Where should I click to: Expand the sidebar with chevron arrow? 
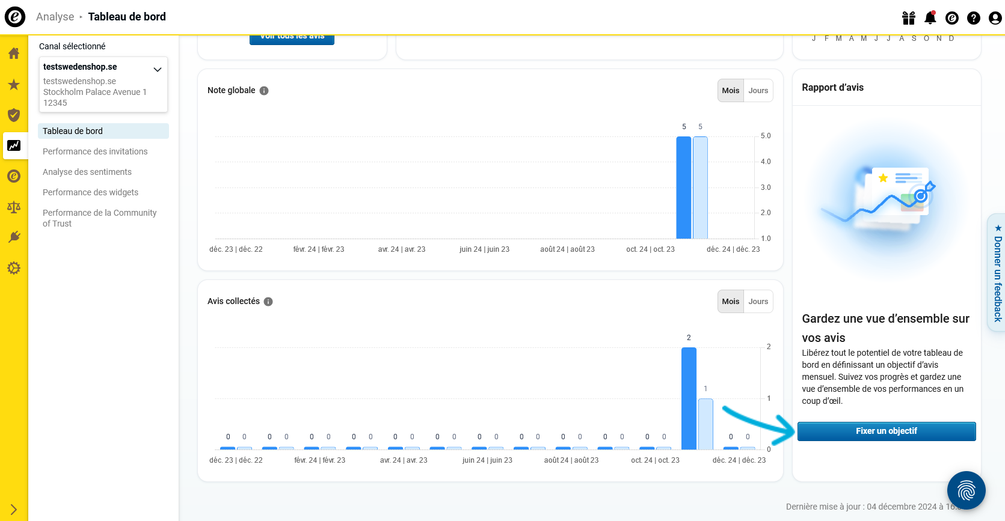coord(14,510)
